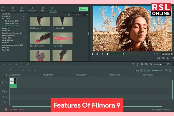Open the Effets tab
The image size is (174, 116).
pos(43,9)
